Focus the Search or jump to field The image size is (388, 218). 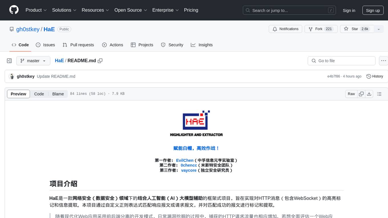[x=290, y=10]
